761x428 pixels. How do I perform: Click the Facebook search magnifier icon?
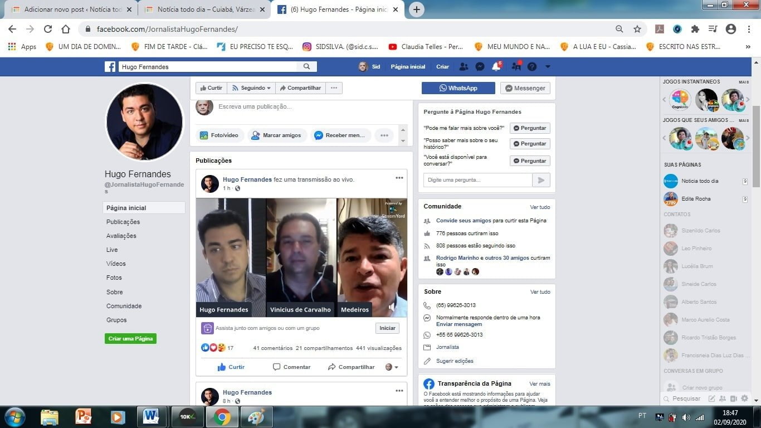click(x=306, y=67)
